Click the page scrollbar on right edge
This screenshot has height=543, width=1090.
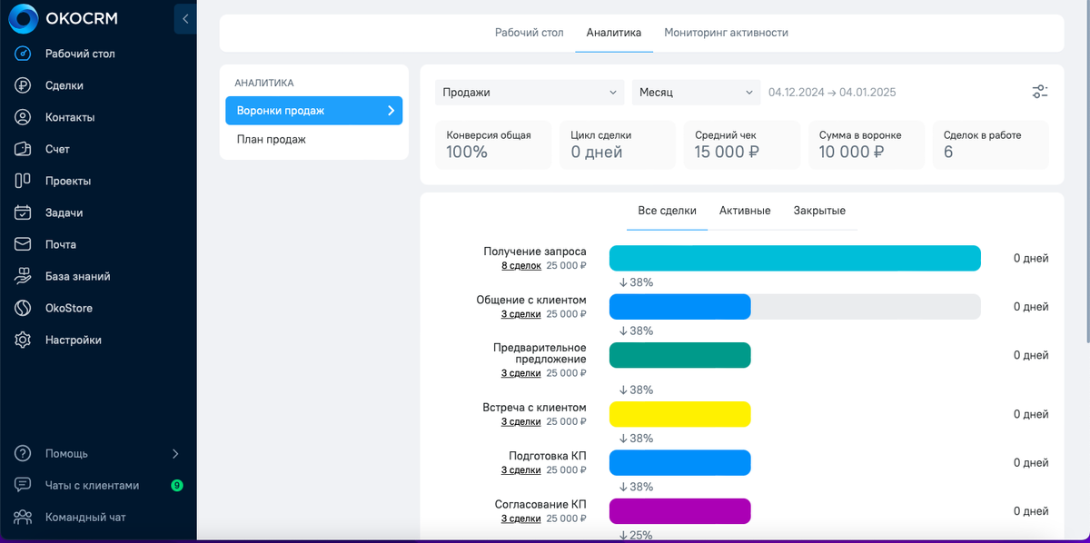[1086, 173]
